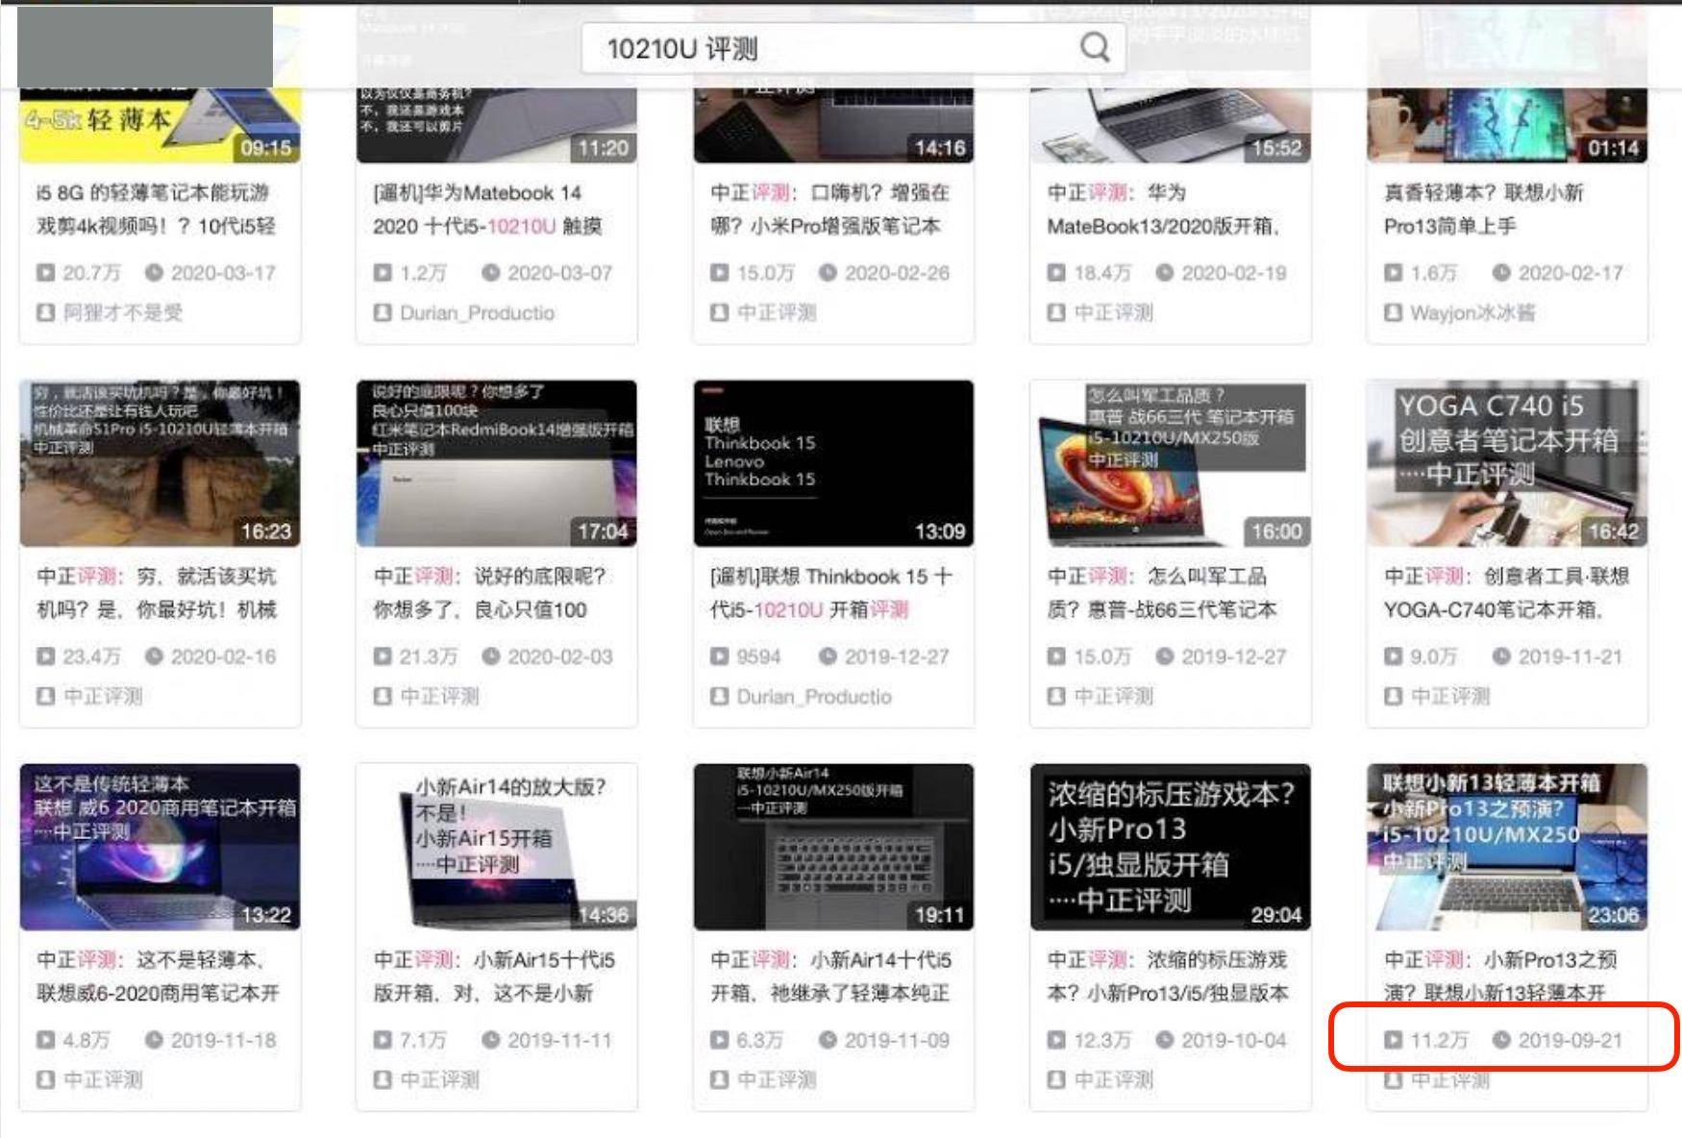Open the 09:15 轻薄本 video thumbnail
1682x1138 pixels.
160,125
